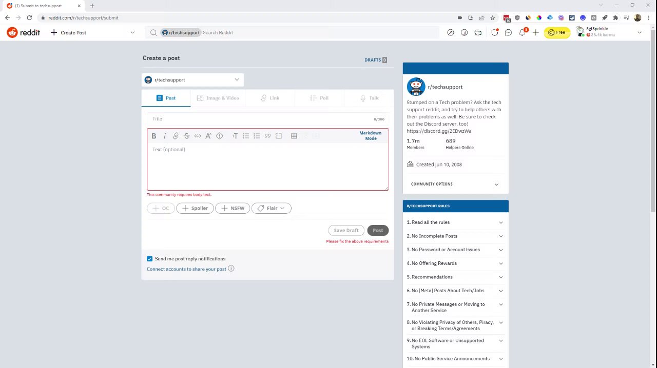The width and height of the screenshot is (657, 368).
Task: Expand rule 6 No Meta Posts About Tech/Jobs
Action: (455, 291)
